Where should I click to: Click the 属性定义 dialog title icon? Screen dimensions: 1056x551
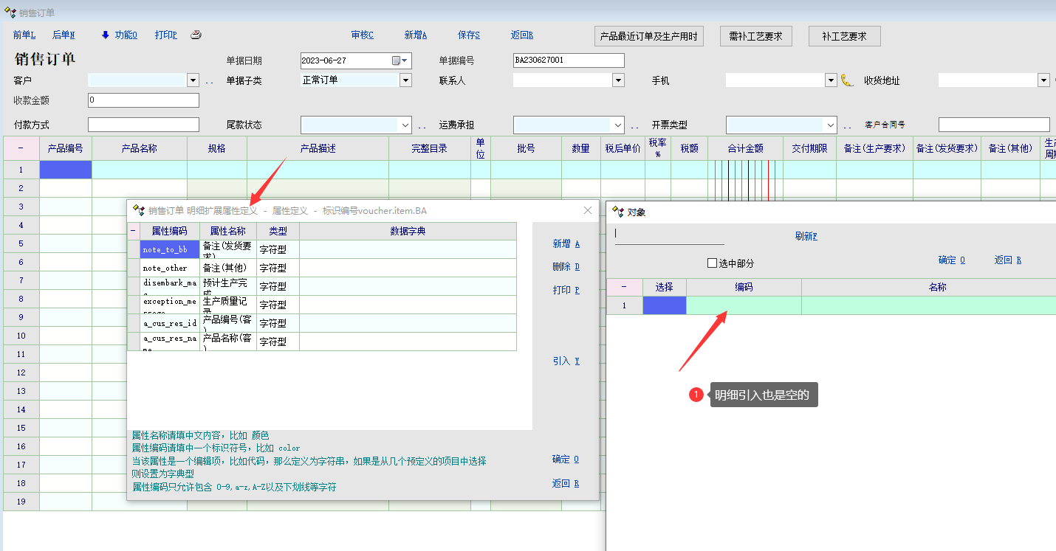[x=138, y=210]
